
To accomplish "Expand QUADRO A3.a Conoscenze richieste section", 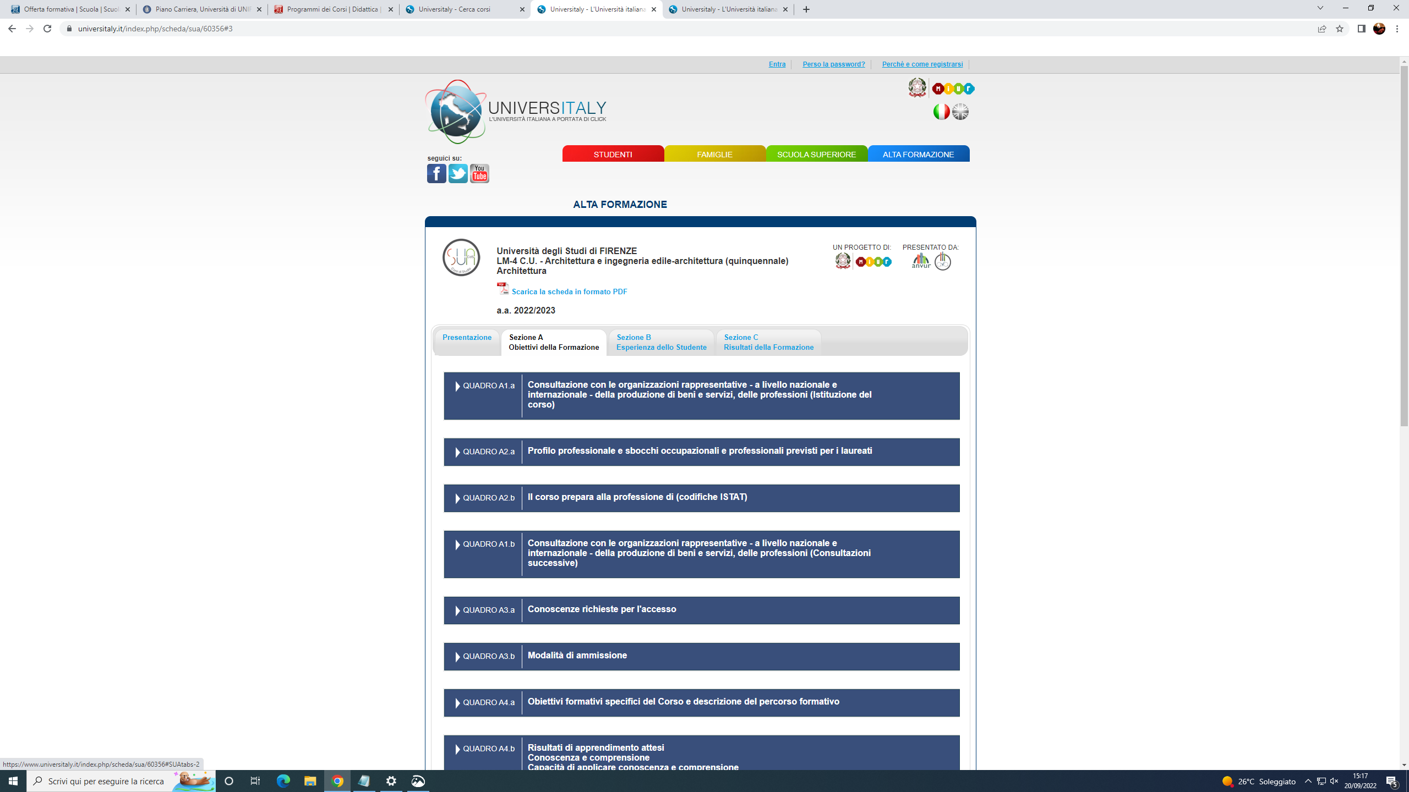I will tap(702, 610).
